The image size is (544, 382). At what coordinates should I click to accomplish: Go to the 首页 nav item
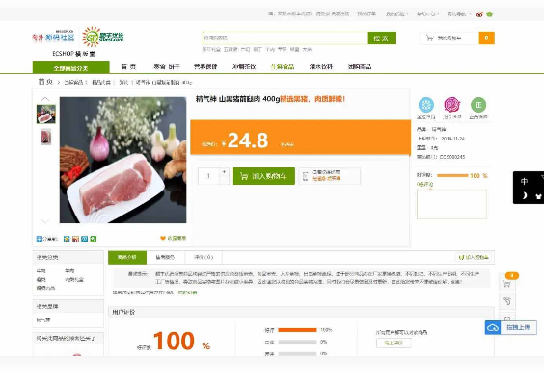pos(128,66)
